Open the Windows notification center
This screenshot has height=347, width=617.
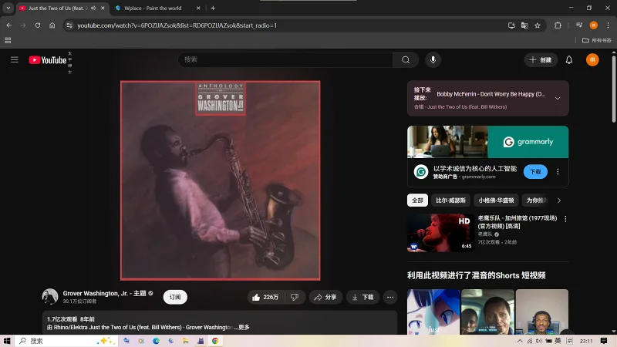(x=604, y=341)
